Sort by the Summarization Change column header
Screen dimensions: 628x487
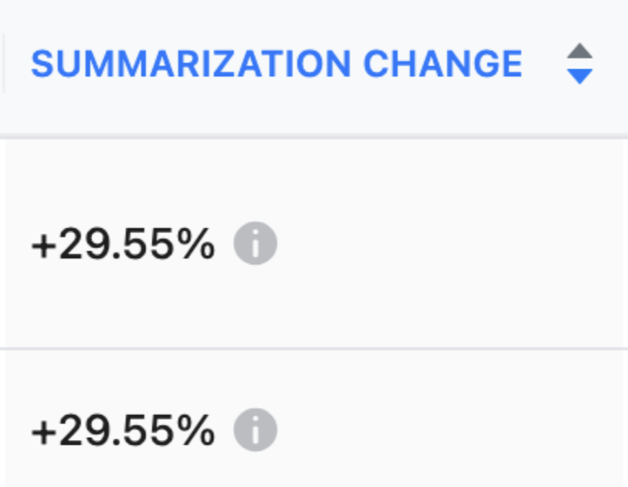pyautogui.click(x=277, y=64)
